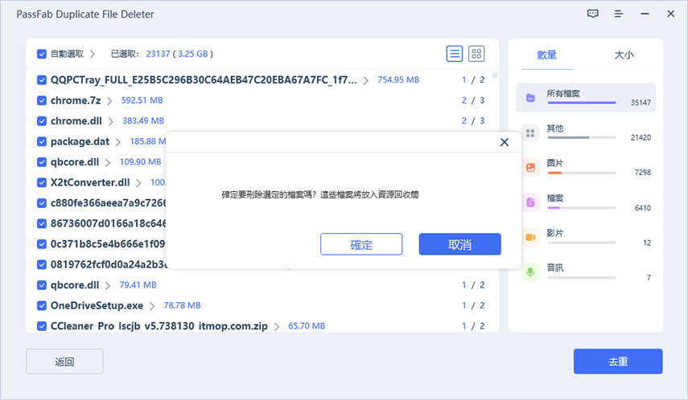The width and height of the screenshot is (688, 400).
Task: Confirm deletion with 確定 button
Action: [x=361, y=244]
